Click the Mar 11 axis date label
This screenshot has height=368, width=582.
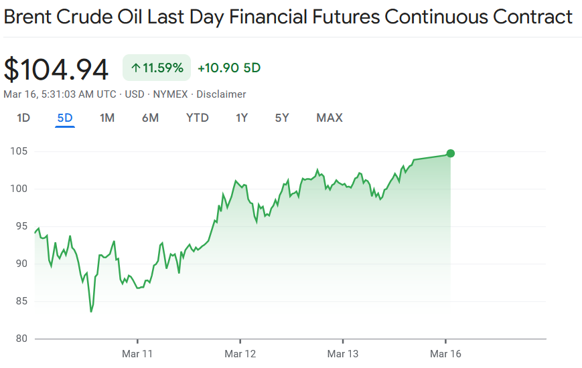(137, 353)
